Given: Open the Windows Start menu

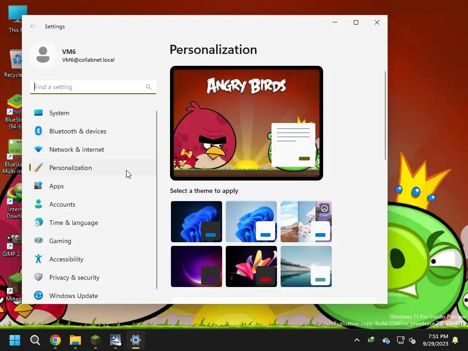Looking at the screenshot, I should (15, 340).
